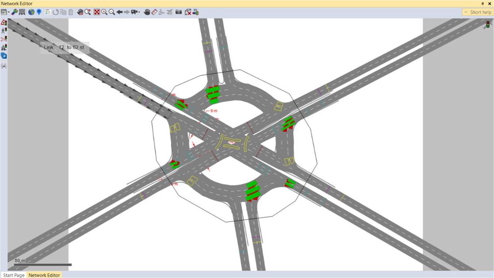Click the zoom out magnifier

click(x=112, y=12)
